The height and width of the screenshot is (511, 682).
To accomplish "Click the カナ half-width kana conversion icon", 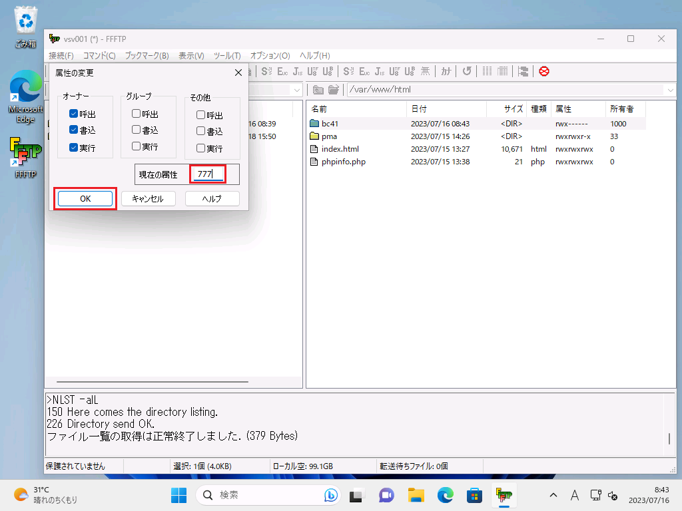I will 446,71.
